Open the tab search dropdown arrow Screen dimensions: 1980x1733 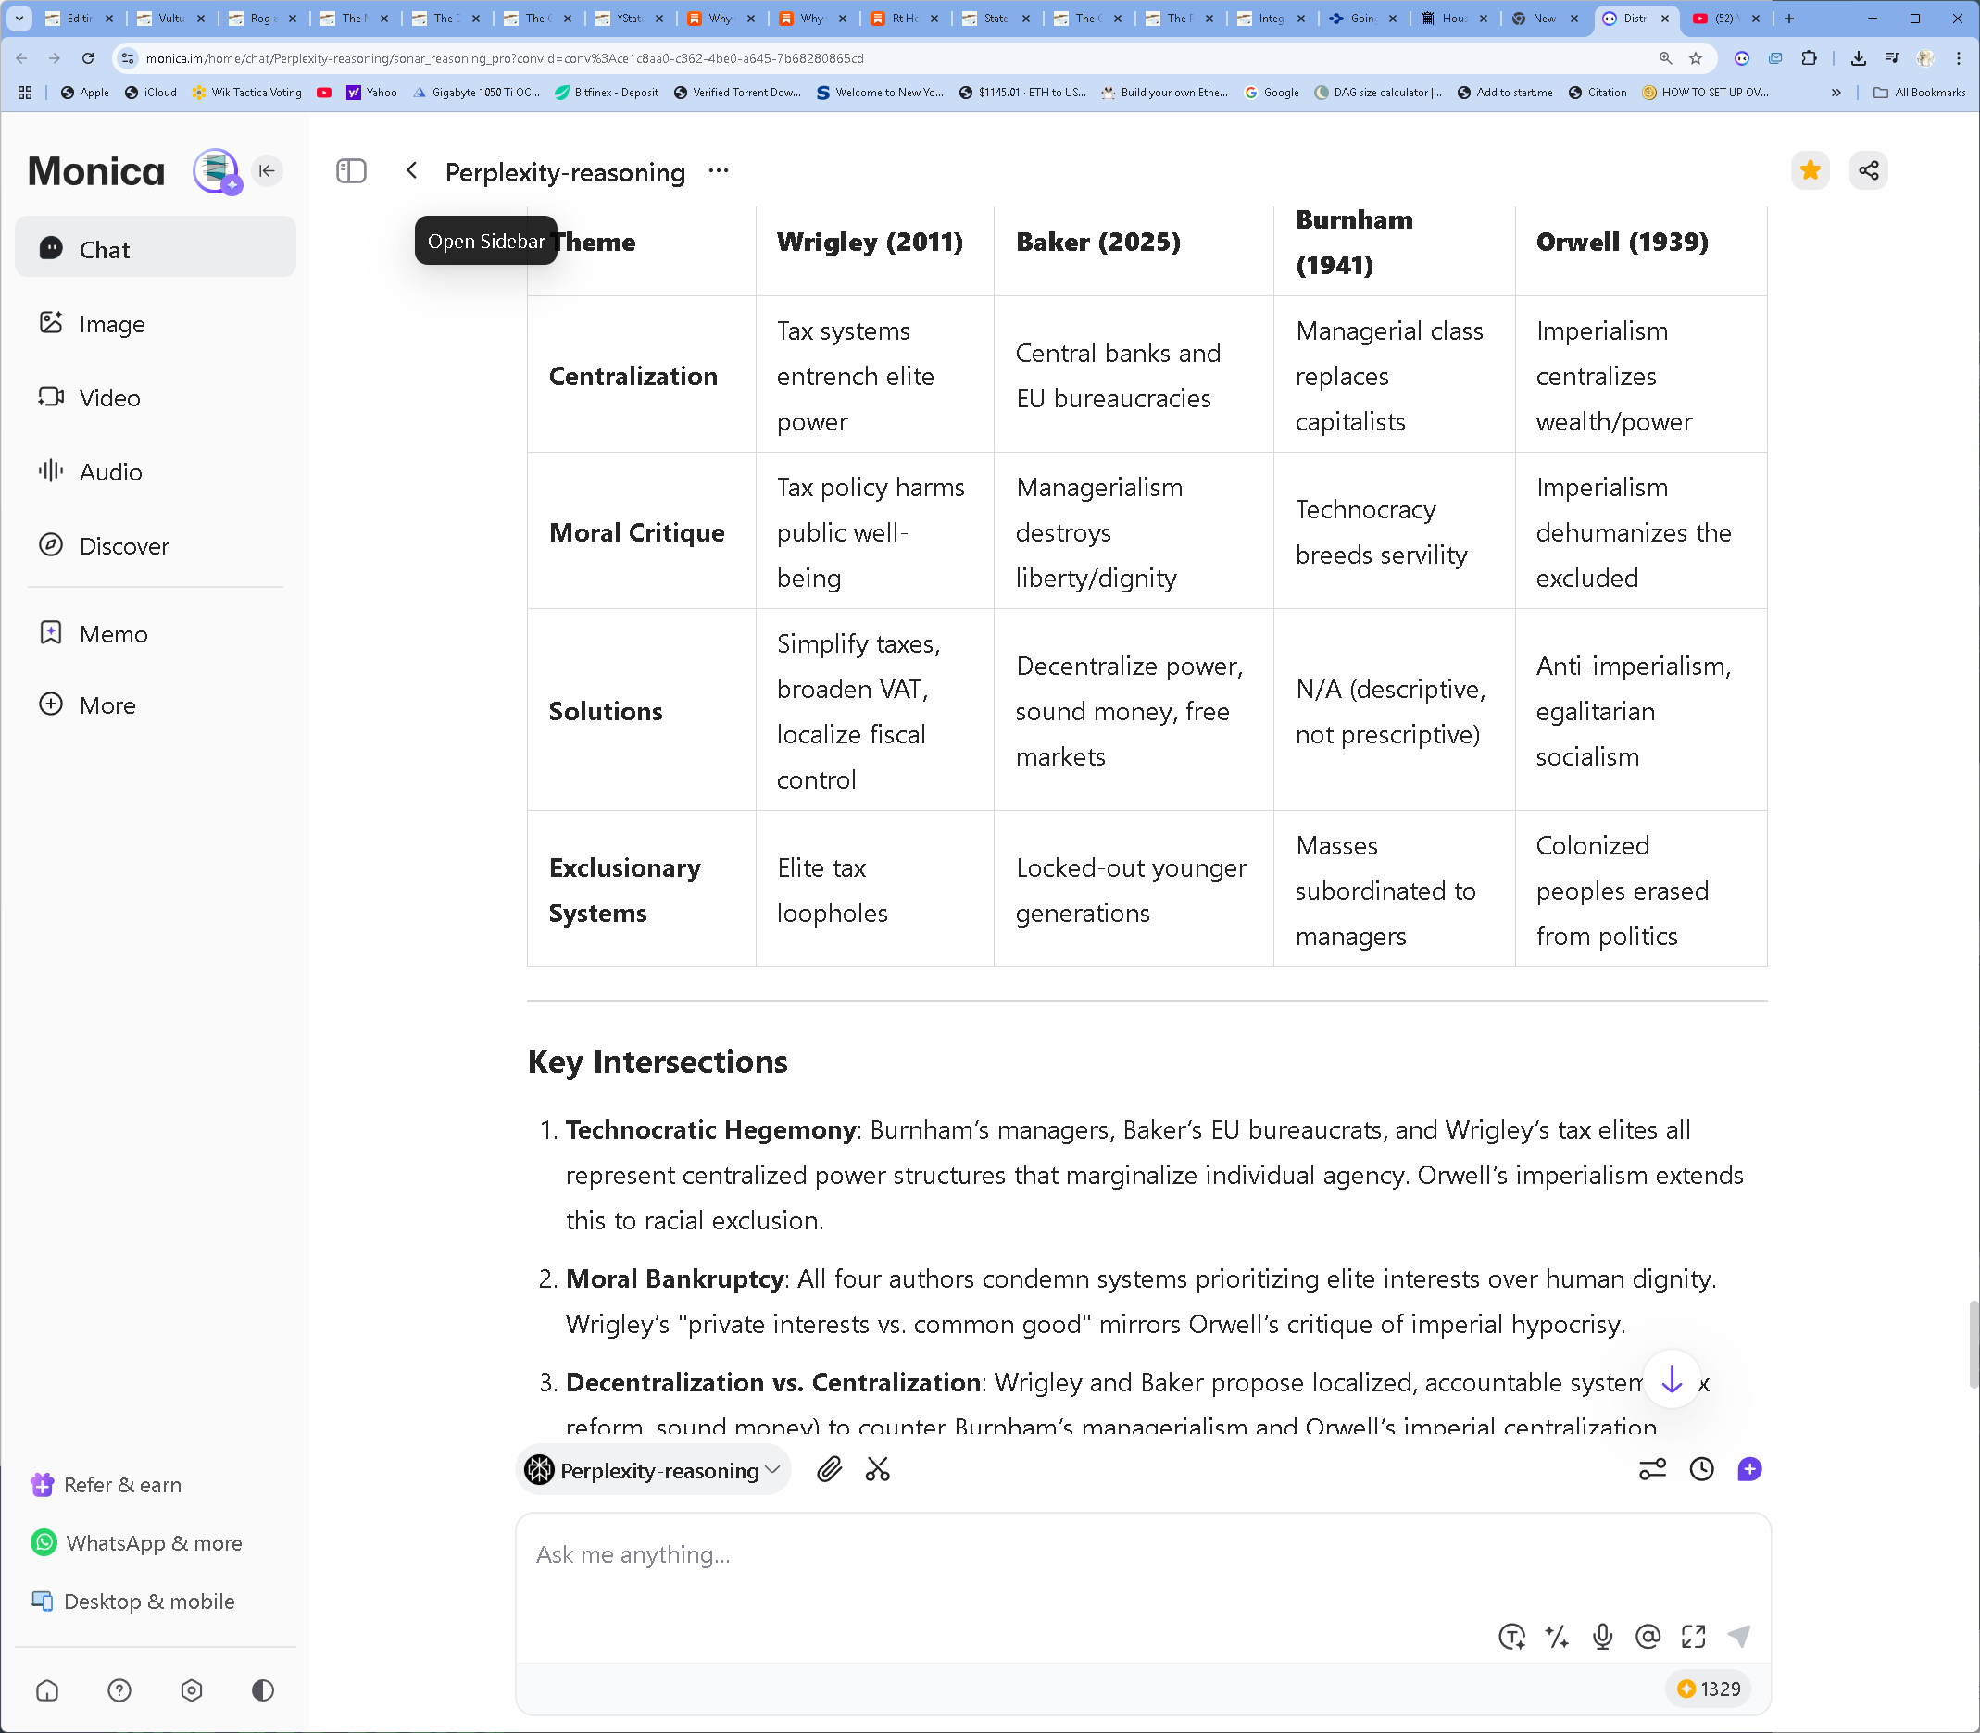click(19, 19)
